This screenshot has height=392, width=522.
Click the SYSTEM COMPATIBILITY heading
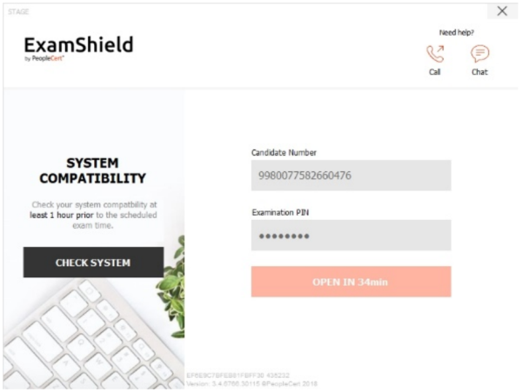(x=92, y=170)
